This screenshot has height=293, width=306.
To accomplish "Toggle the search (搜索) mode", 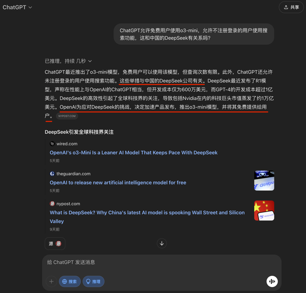I will (70, 281).
